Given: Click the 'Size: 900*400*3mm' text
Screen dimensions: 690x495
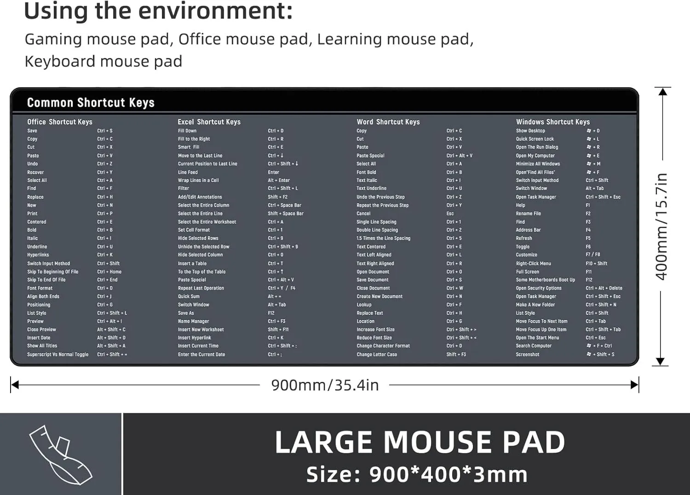Looking at the screenshot, I should (x=417, y=474).
